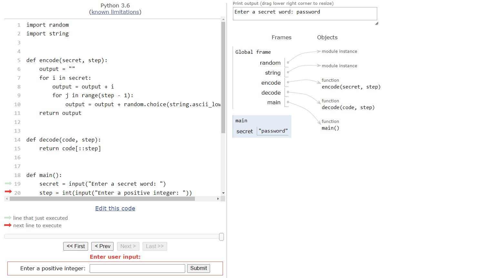Image resolution: width=483 pixels, height=278 pixels.
Task: Click the 'secret' variable name in main frame
Action: coord(245,131)
